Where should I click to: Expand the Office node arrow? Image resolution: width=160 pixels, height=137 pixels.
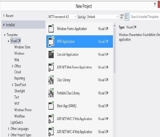pos(12,66)
